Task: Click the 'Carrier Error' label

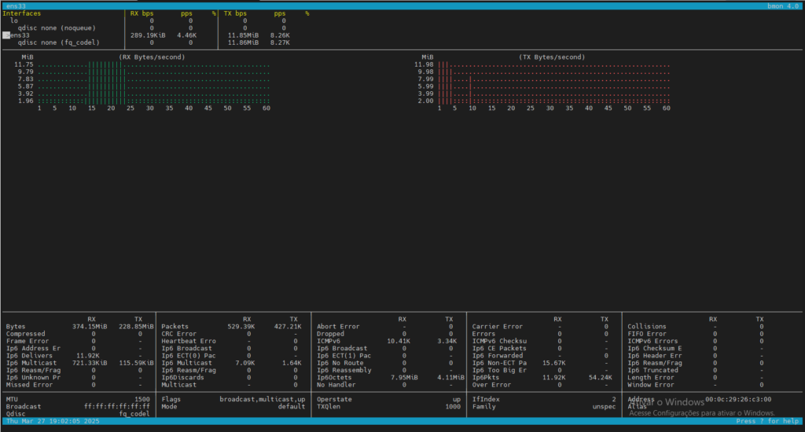Action: coord(498,326)
